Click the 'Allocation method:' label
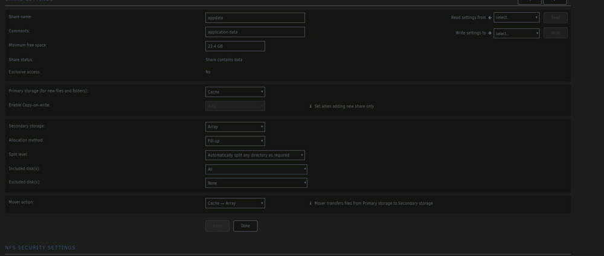The width and height of the screenshot is (604, 256). coord(26,140)
